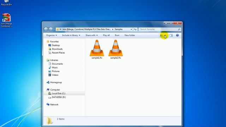
Task: Create a New folder from the toolbar
Action: click(x=130, y=35)
